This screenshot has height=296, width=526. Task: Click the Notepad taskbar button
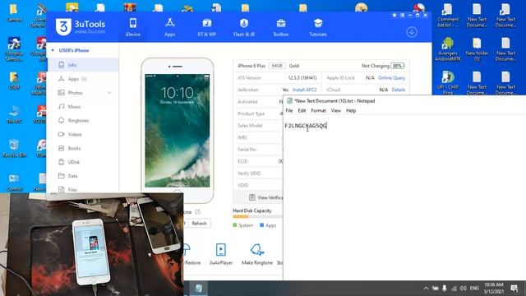click(199, 289)
